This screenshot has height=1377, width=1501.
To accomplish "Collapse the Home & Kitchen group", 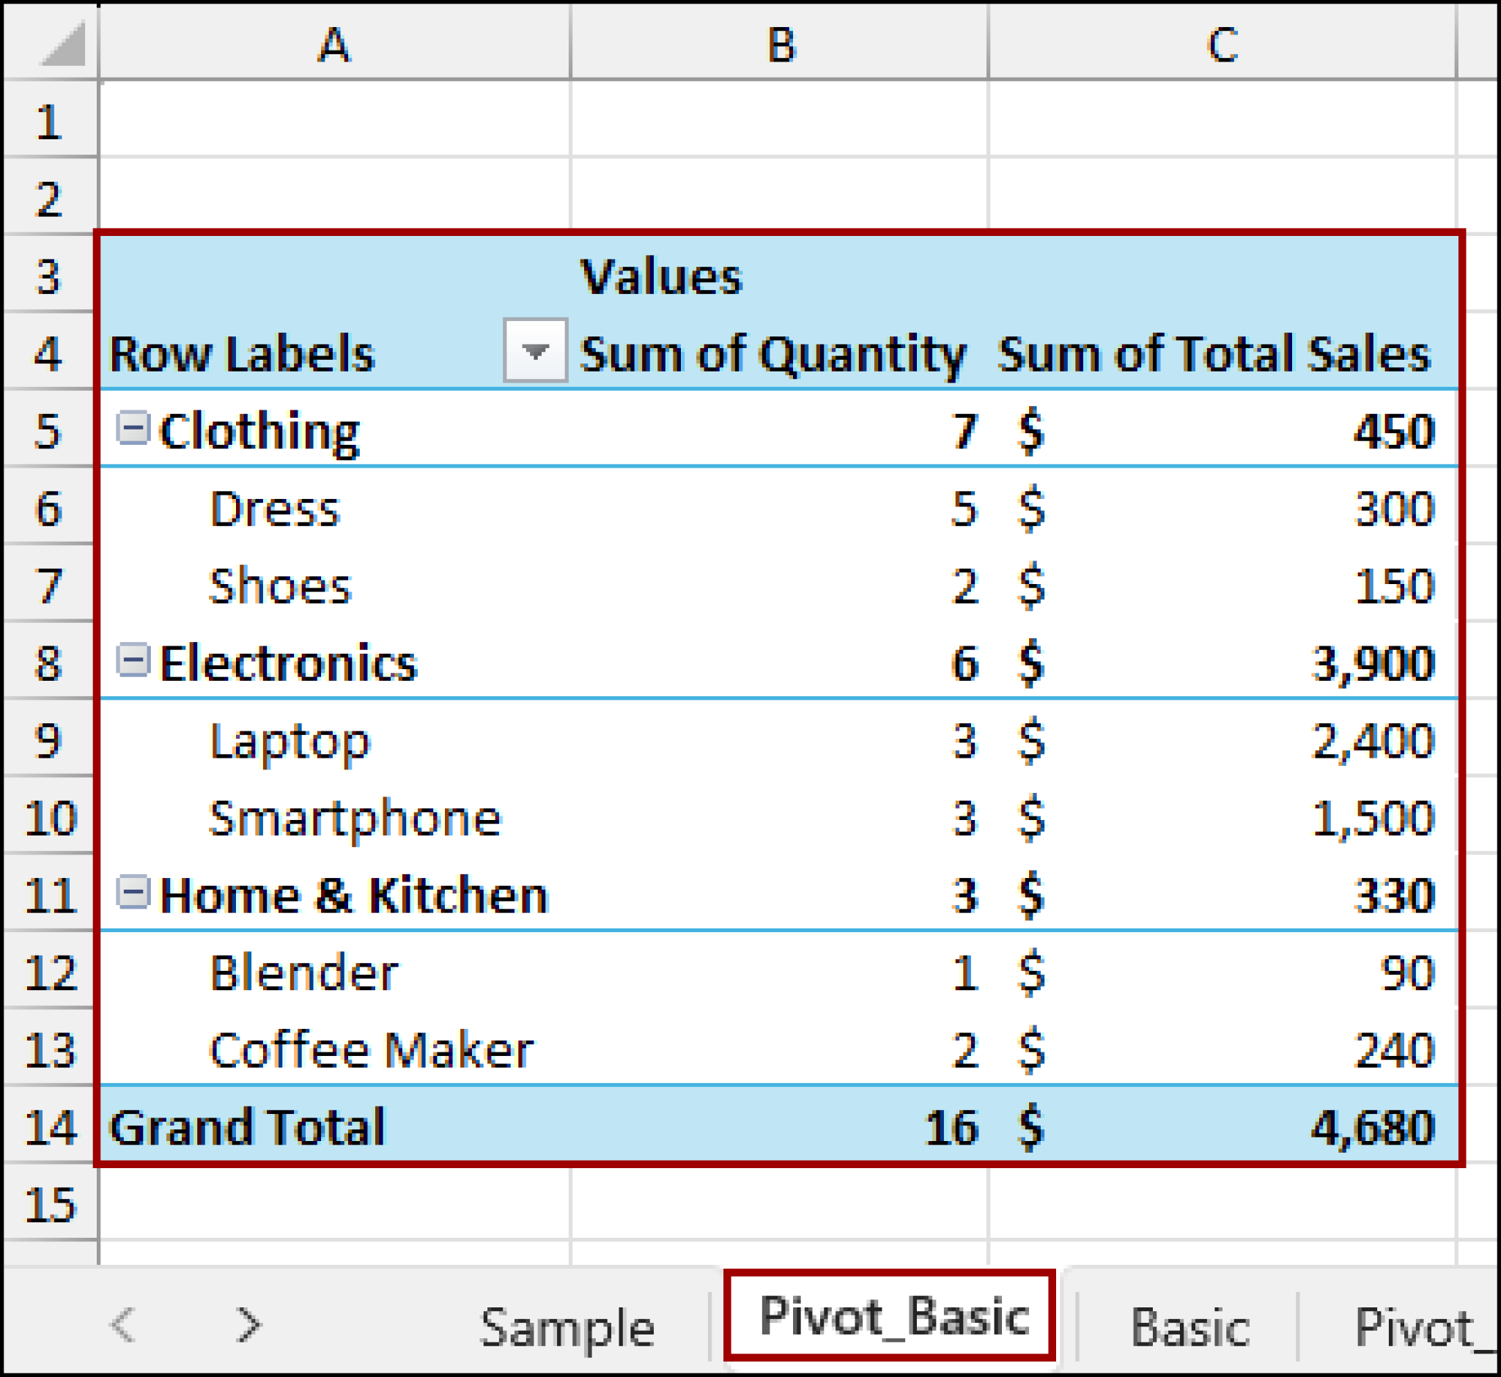I will 134,893.
